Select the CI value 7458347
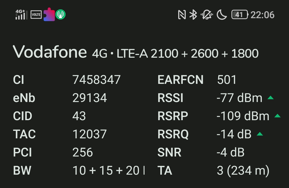Viewport: 289px width, 188px height. 96,80
